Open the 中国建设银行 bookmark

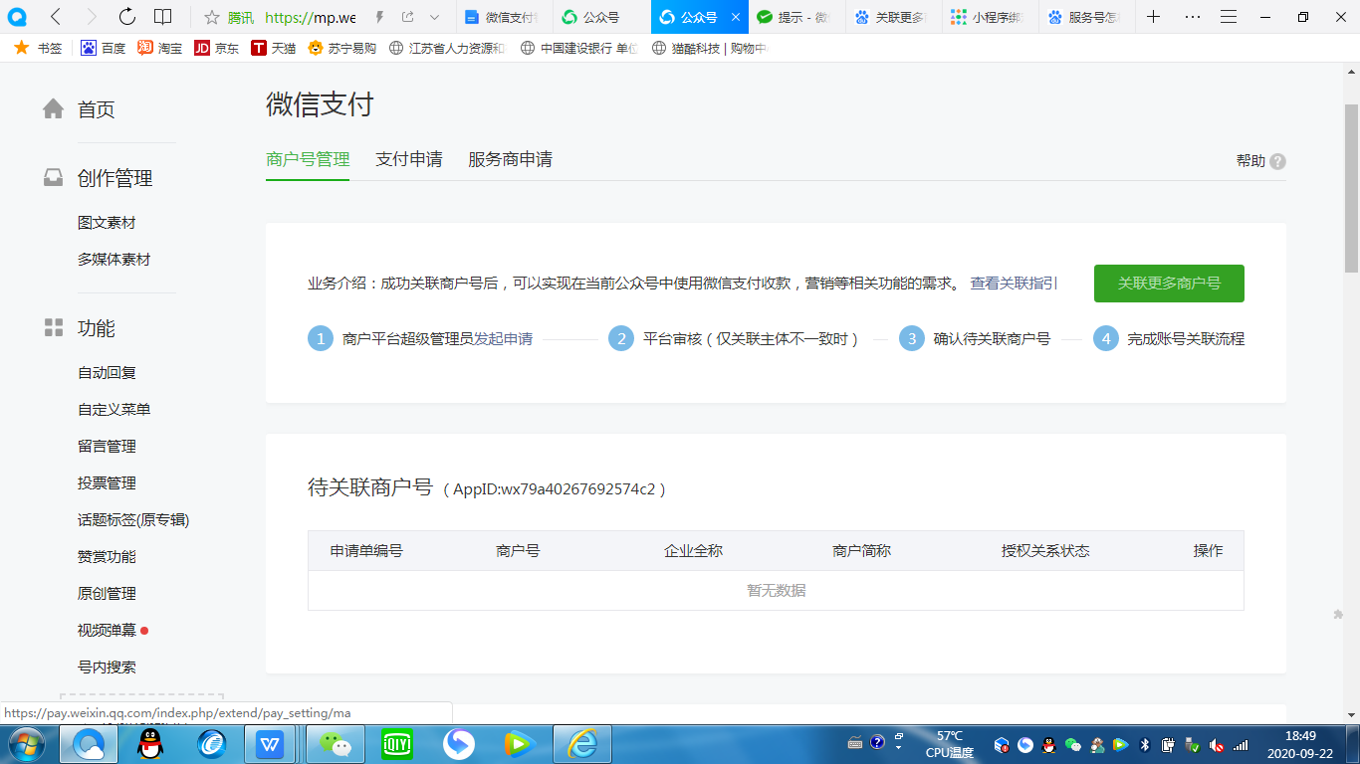579,48
